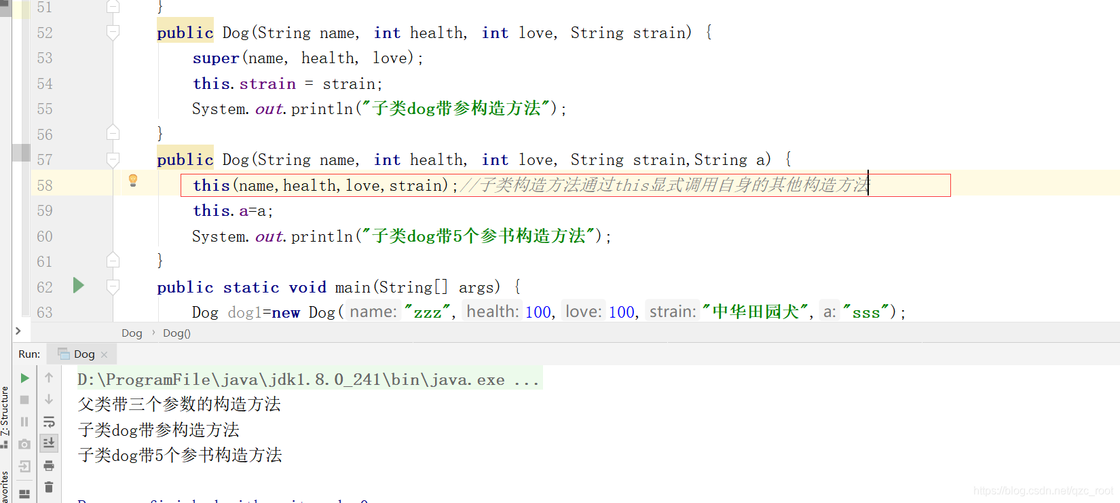Click the Exit arrow-into-box icon
The image size is (1120, 503).
click(24, 466)
